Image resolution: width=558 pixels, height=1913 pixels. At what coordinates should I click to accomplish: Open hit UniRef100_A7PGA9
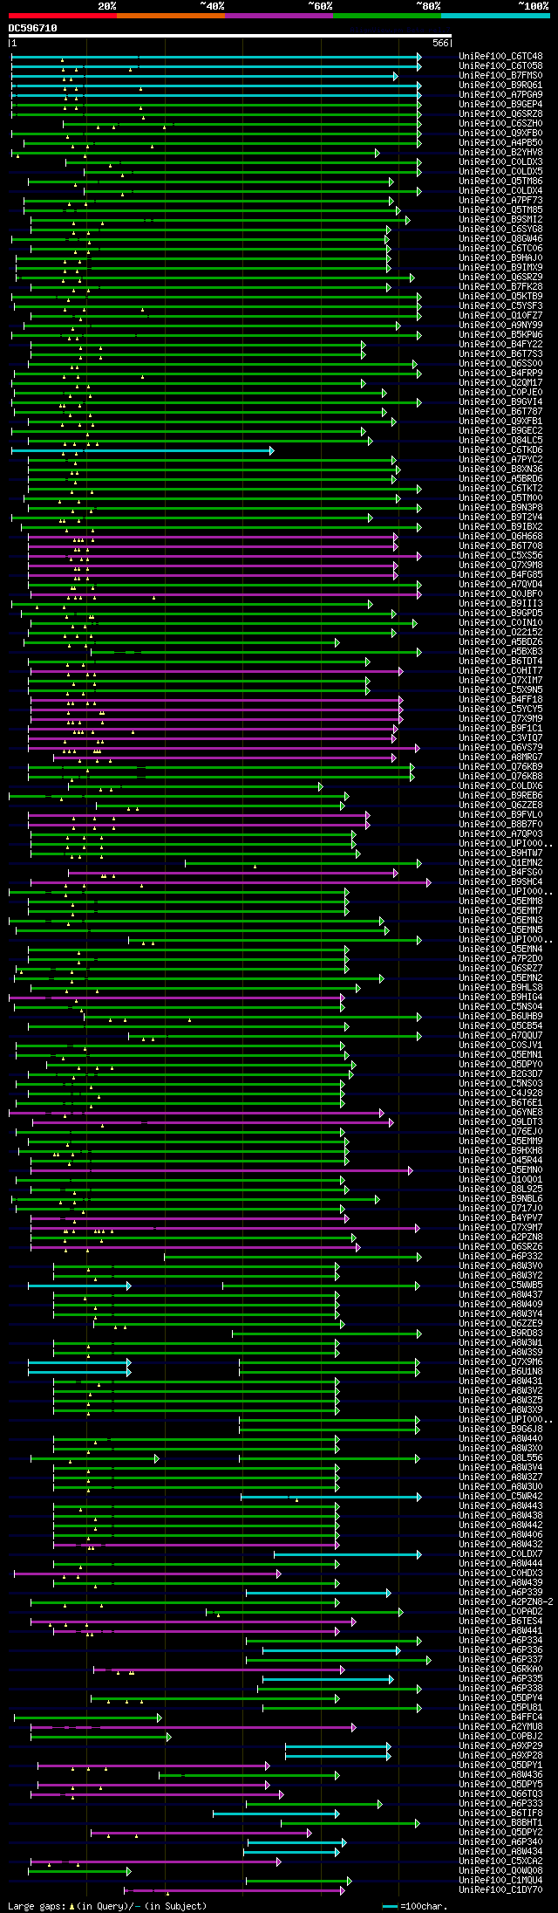pos(500,95)
